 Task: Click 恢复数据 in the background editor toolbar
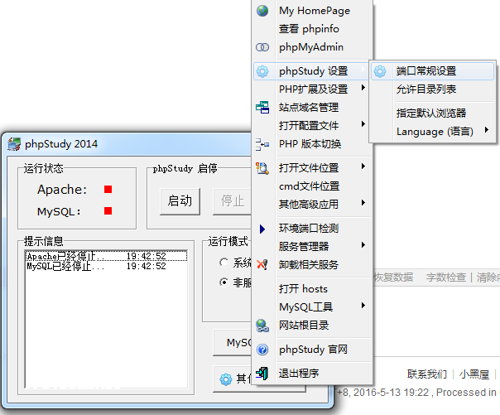click(x=393, y=277)
